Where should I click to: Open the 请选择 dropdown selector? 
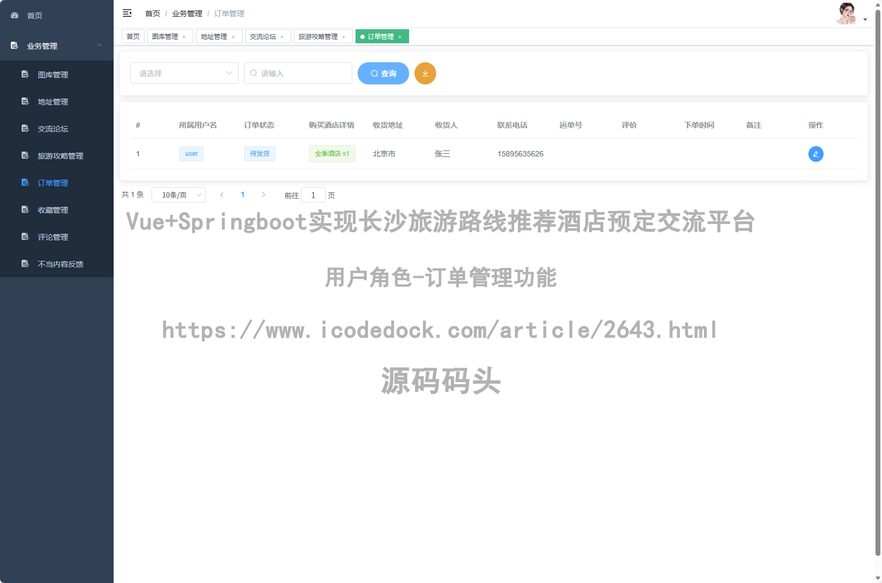(184, 73)
